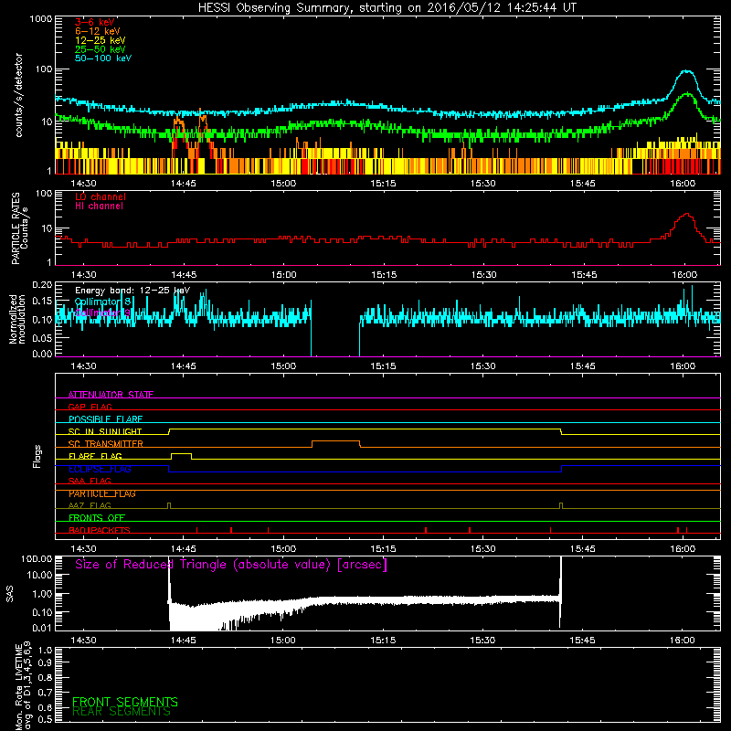Click the 15:30 tick label under modulation panel
Screen dimensions: 731x731
483,366
